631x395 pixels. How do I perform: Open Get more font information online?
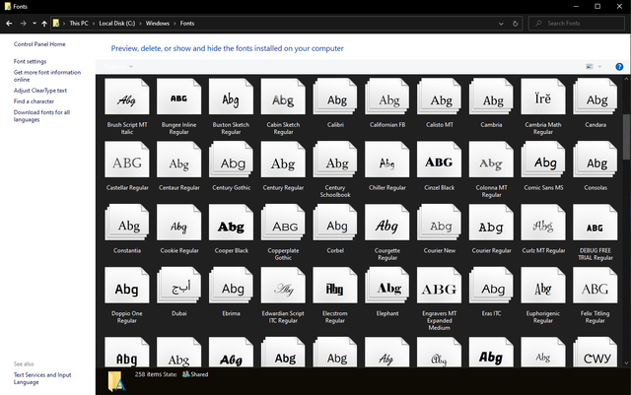click(x=47, y=76)
